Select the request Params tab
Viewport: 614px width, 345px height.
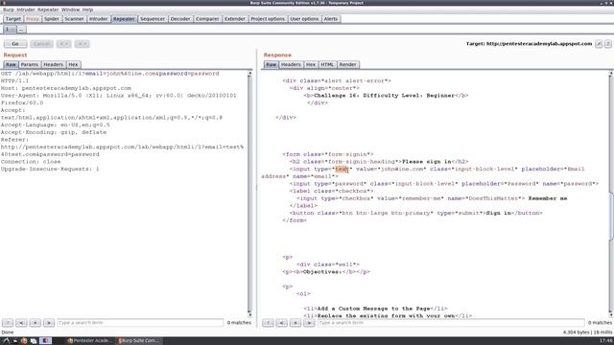(x=30, y=64)
